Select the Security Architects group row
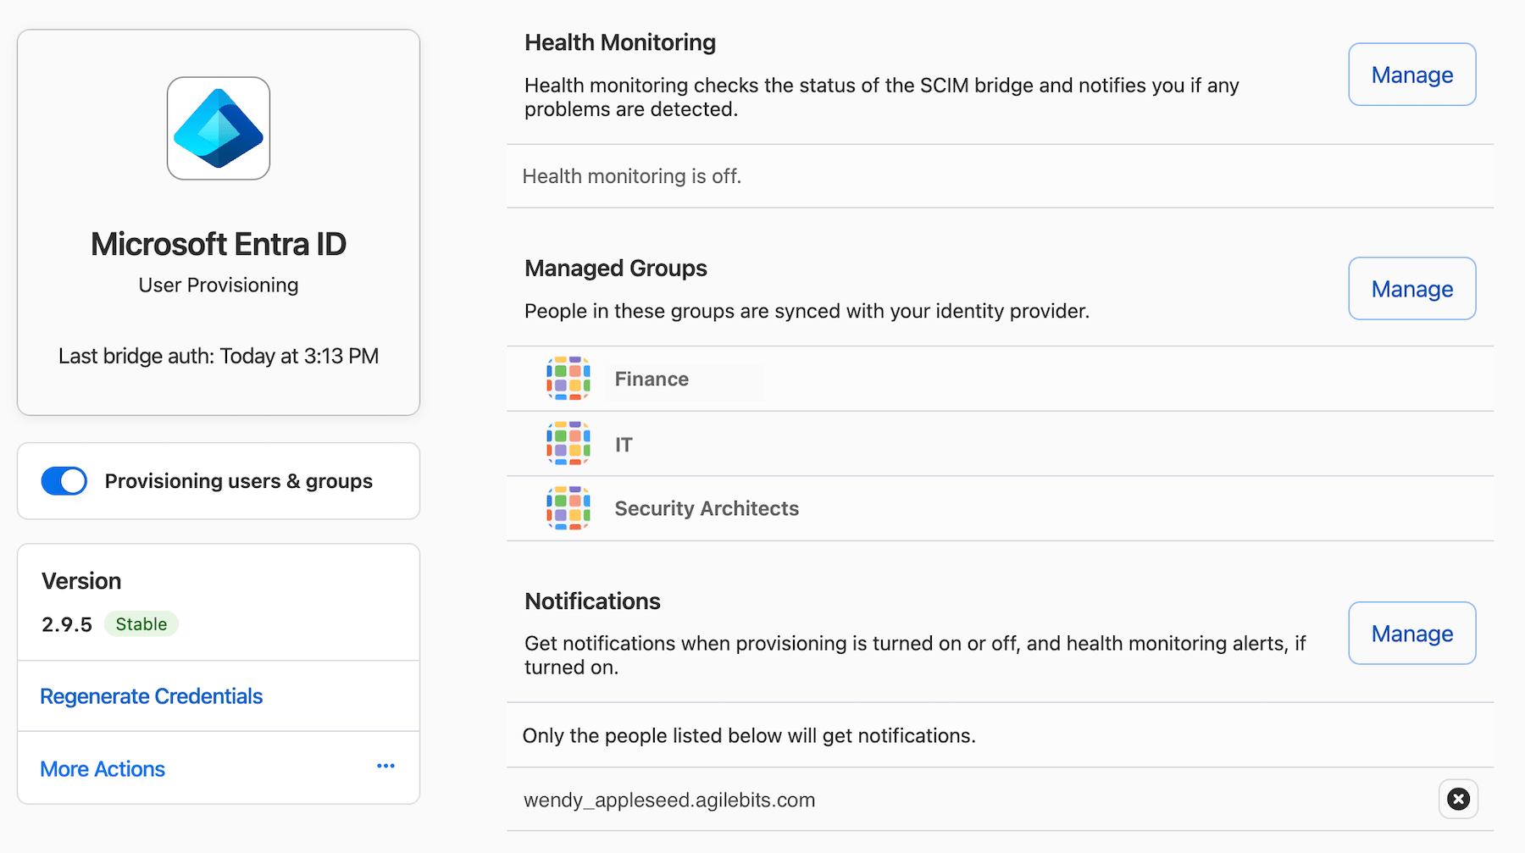The height and width of the screenshot is (853, 1525). coord(707,507)
